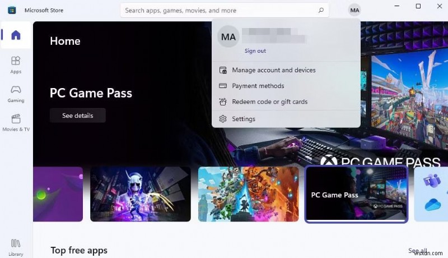
Task: Select Payment methods menu entry
Action: 286,86
